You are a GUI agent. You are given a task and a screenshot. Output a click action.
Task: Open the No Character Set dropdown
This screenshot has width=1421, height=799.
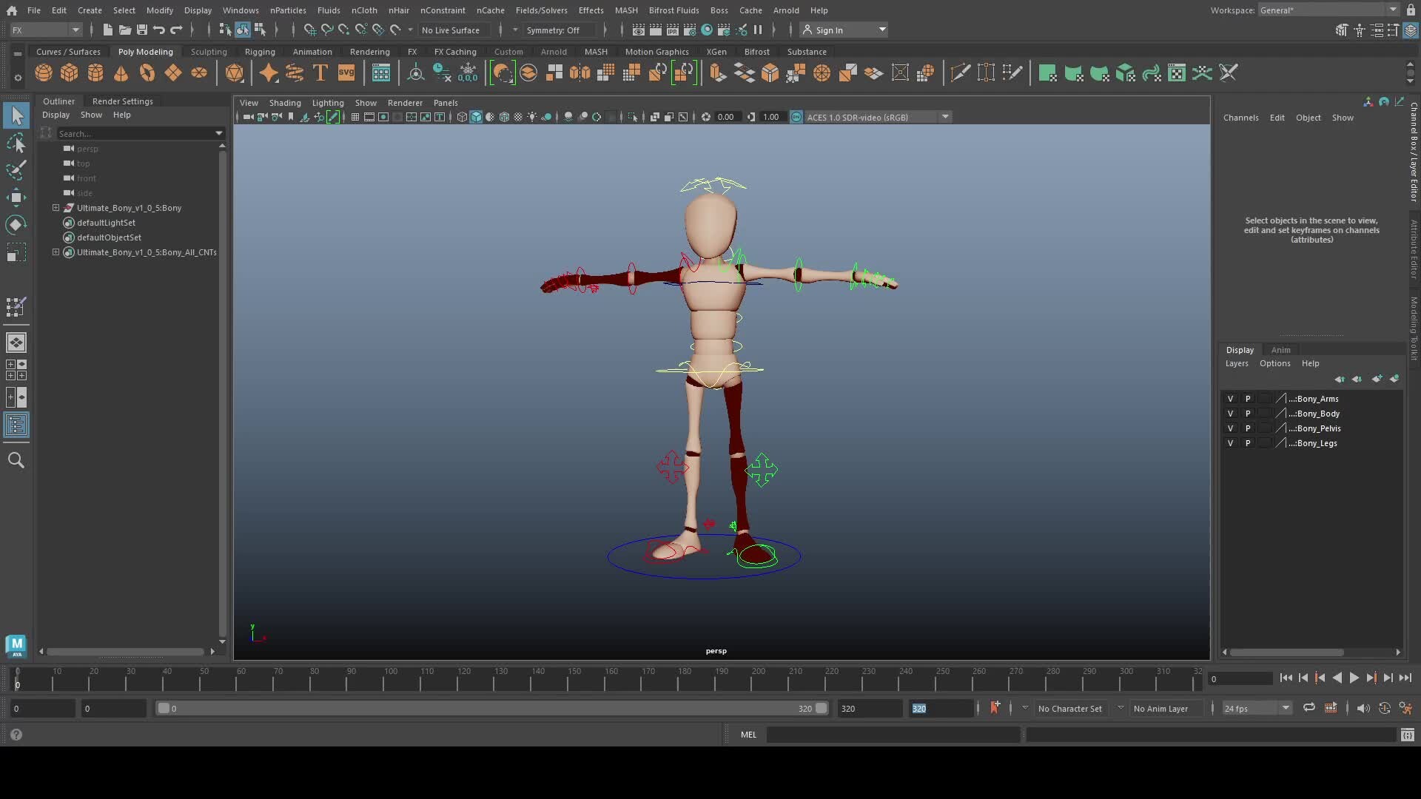pos(1071,708)
